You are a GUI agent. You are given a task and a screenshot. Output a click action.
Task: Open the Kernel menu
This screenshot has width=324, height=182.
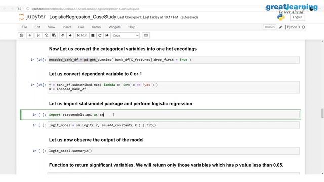click(x=96, y=27)
